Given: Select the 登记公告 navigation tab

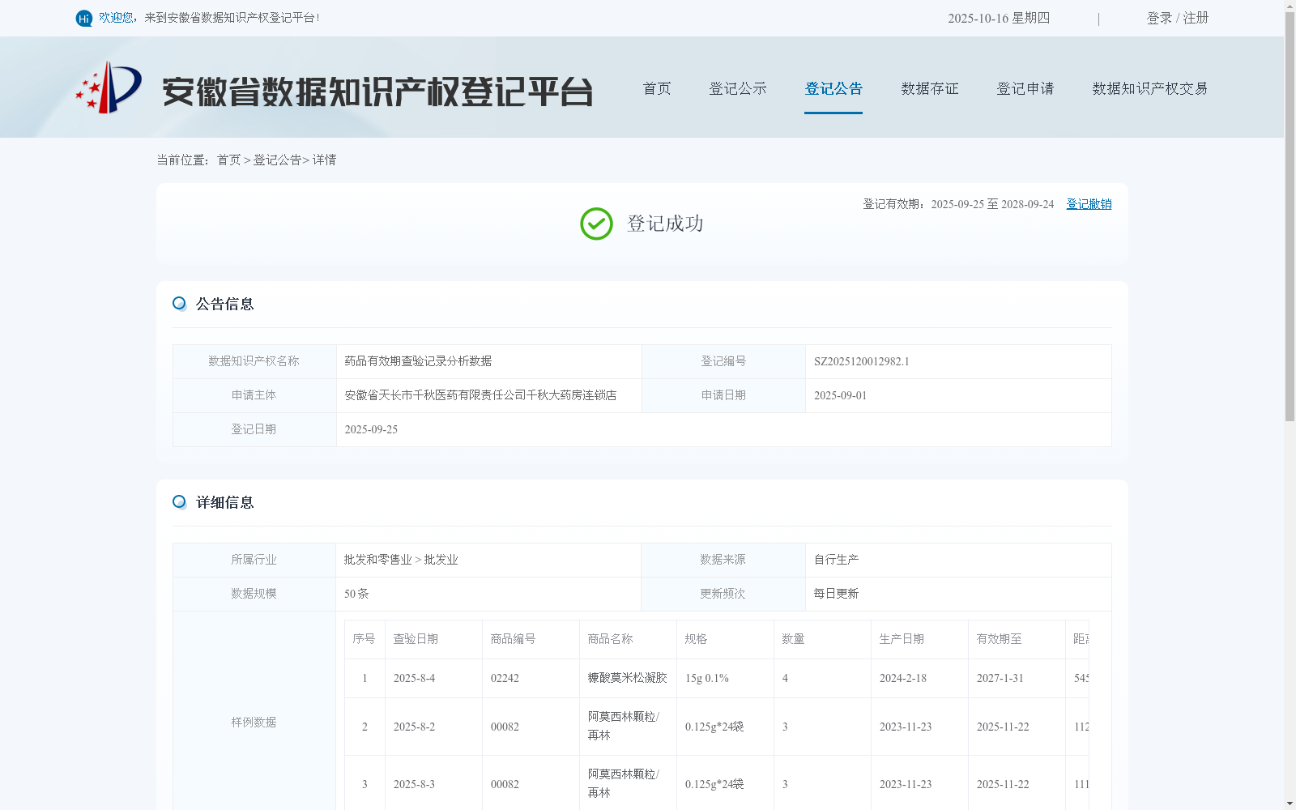Looking at the screenshot, I should click(x=833, y=88).
